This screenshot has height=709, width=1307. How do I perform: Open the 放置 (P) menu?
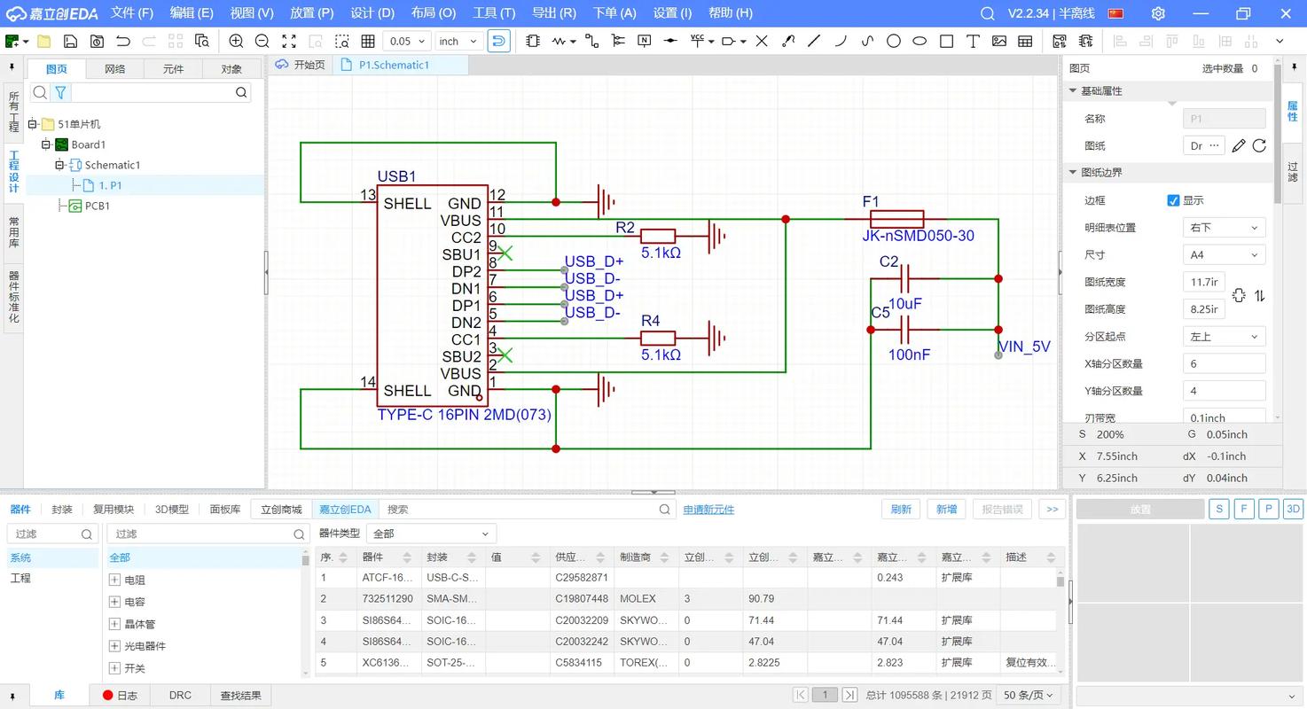(311, 13)
